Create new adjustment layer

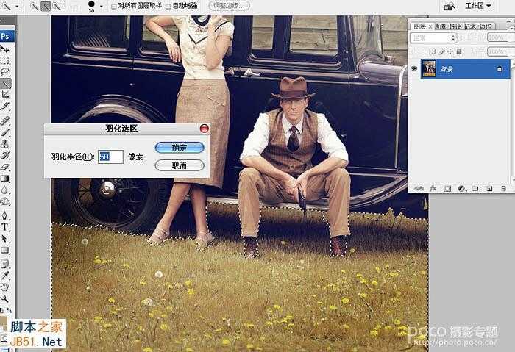tap(462, 188)
